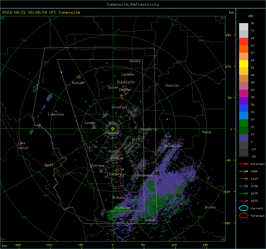Click the Sundre town label

[x=90, y=123]
